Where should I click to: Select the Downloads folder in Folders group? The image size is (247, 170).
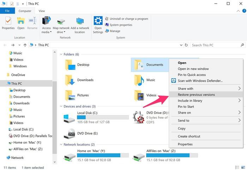tap(79, 80)
